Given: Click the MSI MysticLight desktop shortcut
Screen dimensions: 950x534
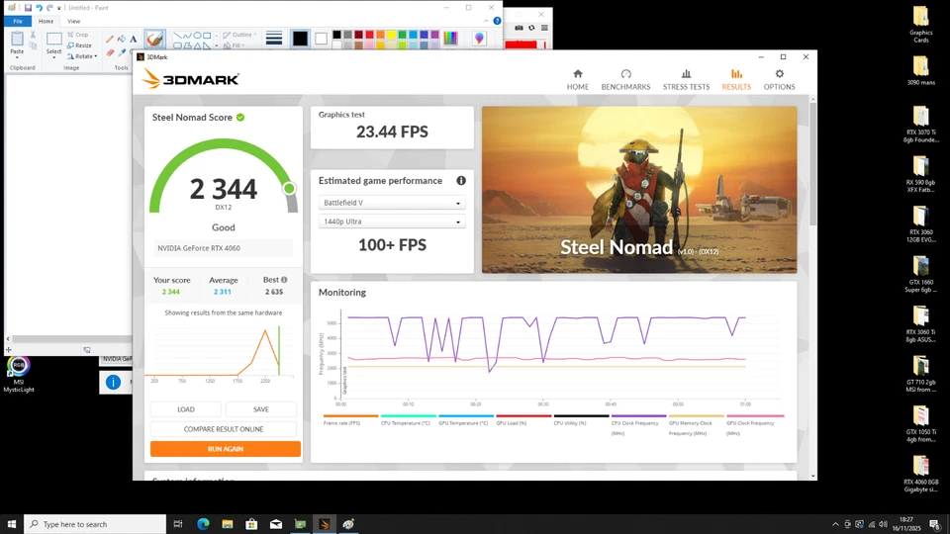Looking at the screenshot, I should 18,375.
